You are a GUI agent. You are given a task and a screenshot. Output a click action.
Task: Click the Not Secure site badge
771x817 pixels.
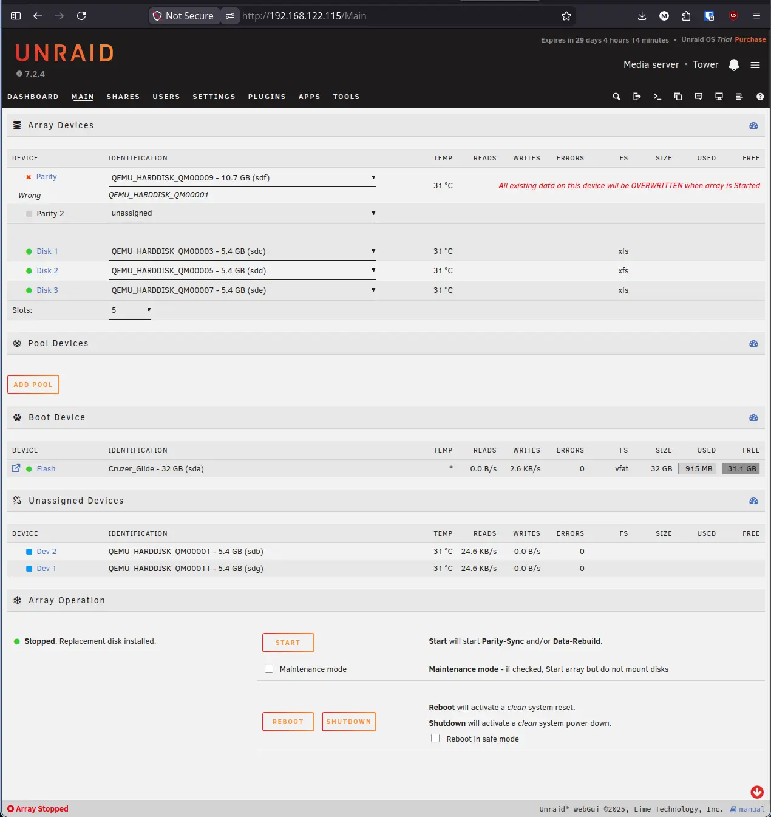[184, 16]
